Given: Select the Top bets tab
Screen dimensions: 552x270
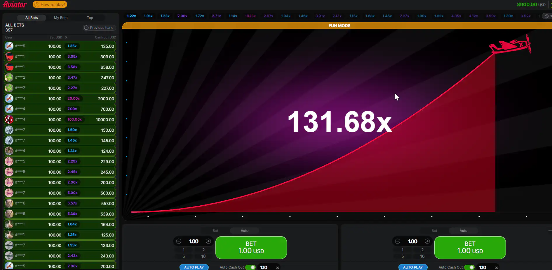Looking at the screenshot, I should pos(90,17).
